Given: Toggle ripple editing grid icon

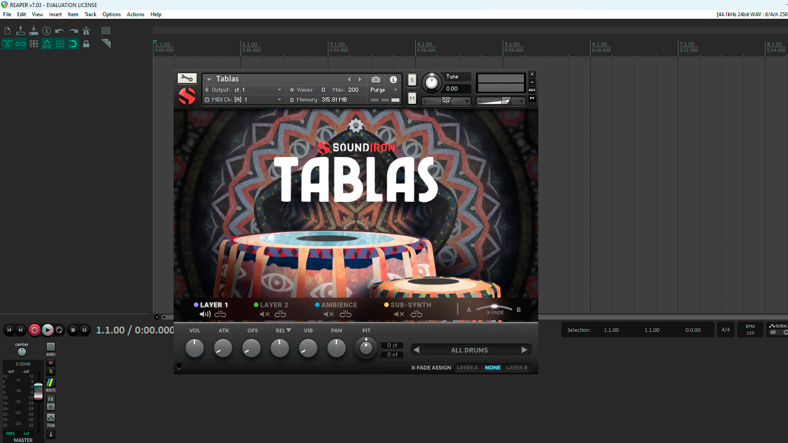Looking at the screenshot, I should (33, 44).
